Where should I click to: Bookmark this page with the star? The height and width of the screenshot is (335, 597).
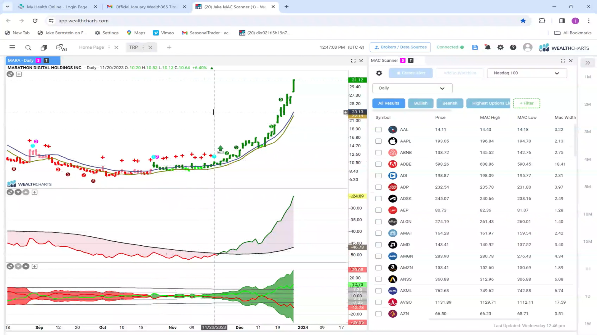coord(523,21)
